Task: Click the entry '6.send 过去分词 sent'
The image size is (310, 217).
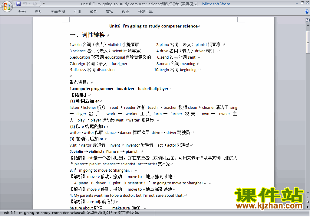Action: point(176,57)
